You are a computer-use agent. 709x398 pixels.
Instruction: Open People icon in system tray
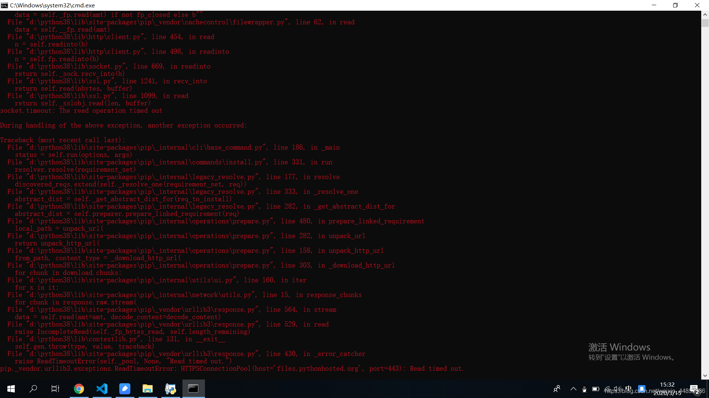tap(557, 388)
